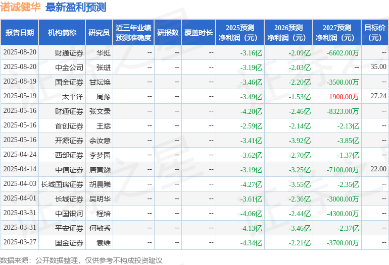The height and width of the screenshot is (265, 389).
Task: Select the 研究员 column header
Action: pyautogui.click(x=99, y=32)
